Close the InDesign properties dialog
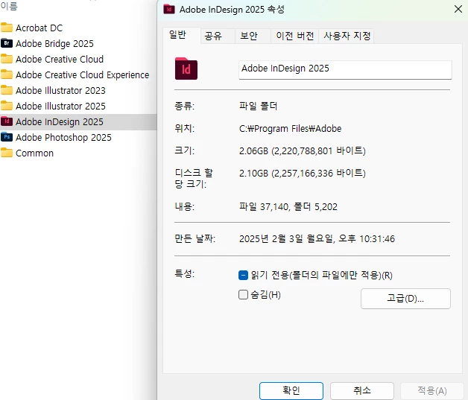Viewport: 468px width, 400px height. click(x=458, y=9)
